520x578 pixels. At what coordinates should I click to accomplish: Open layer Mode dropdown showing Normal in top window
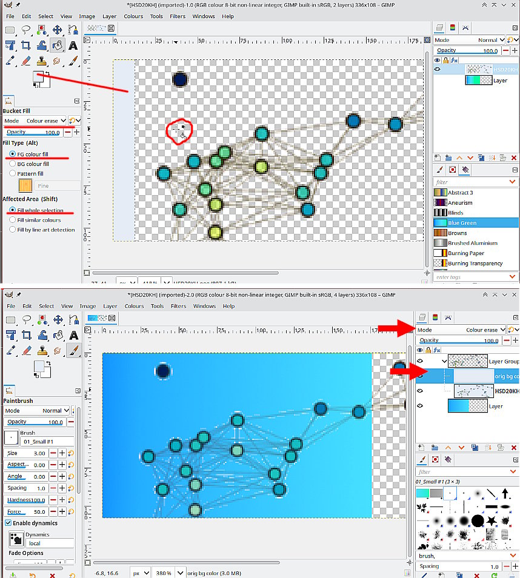click(470, 40)
